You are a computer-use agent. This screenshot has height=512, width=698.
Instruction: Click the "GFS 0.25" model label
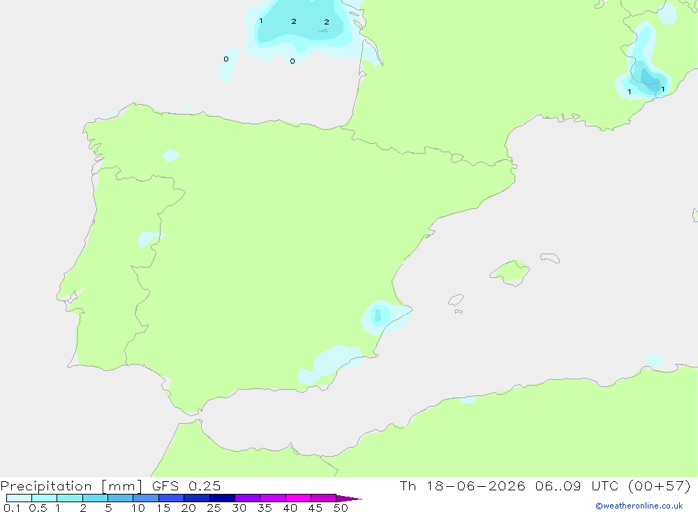click(x=186, y=485)
